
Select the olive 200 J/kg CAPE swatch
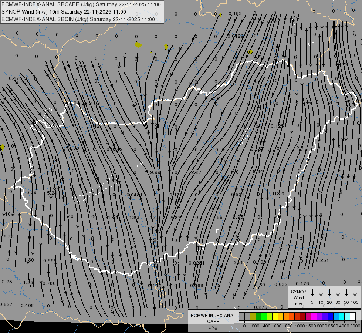(x=253, y=316)
